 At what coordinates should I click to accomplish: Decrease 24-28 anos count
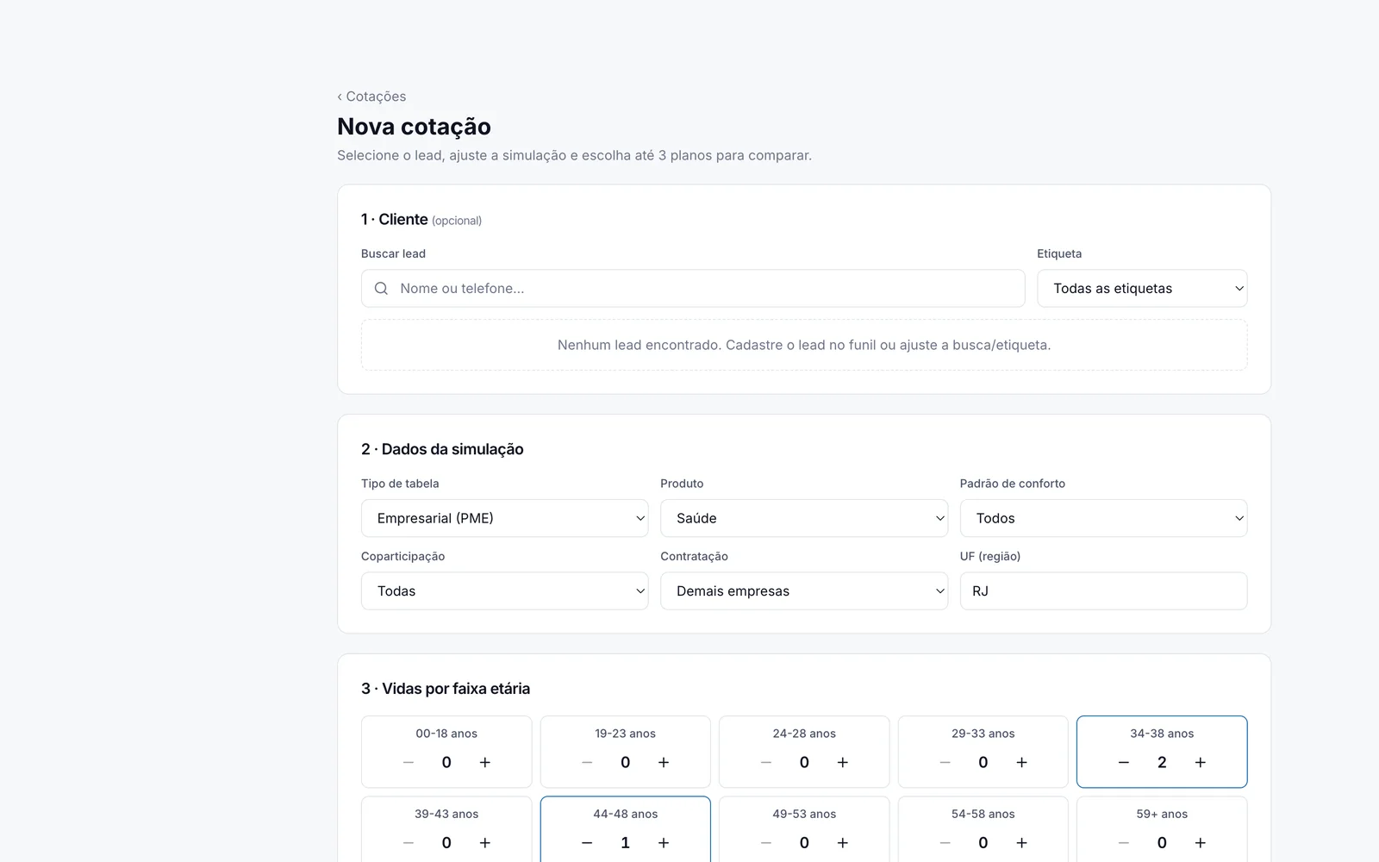tap(766, 762)
